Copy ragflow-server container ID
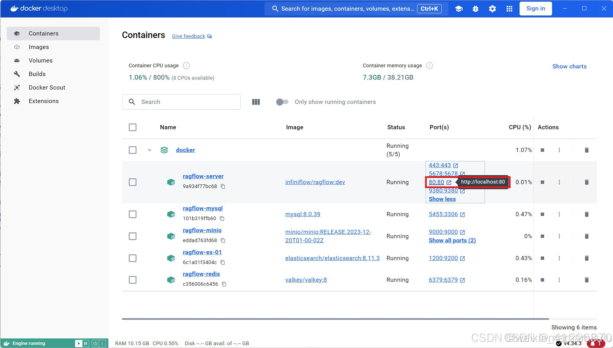The image size is (613, 348). [223, 186]
